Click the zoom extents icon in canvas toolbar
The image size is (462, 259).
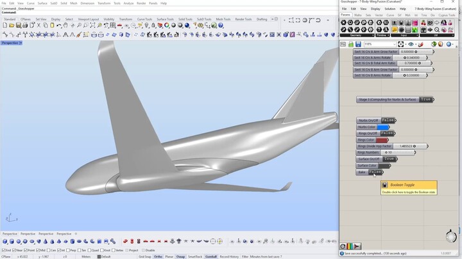400,44
